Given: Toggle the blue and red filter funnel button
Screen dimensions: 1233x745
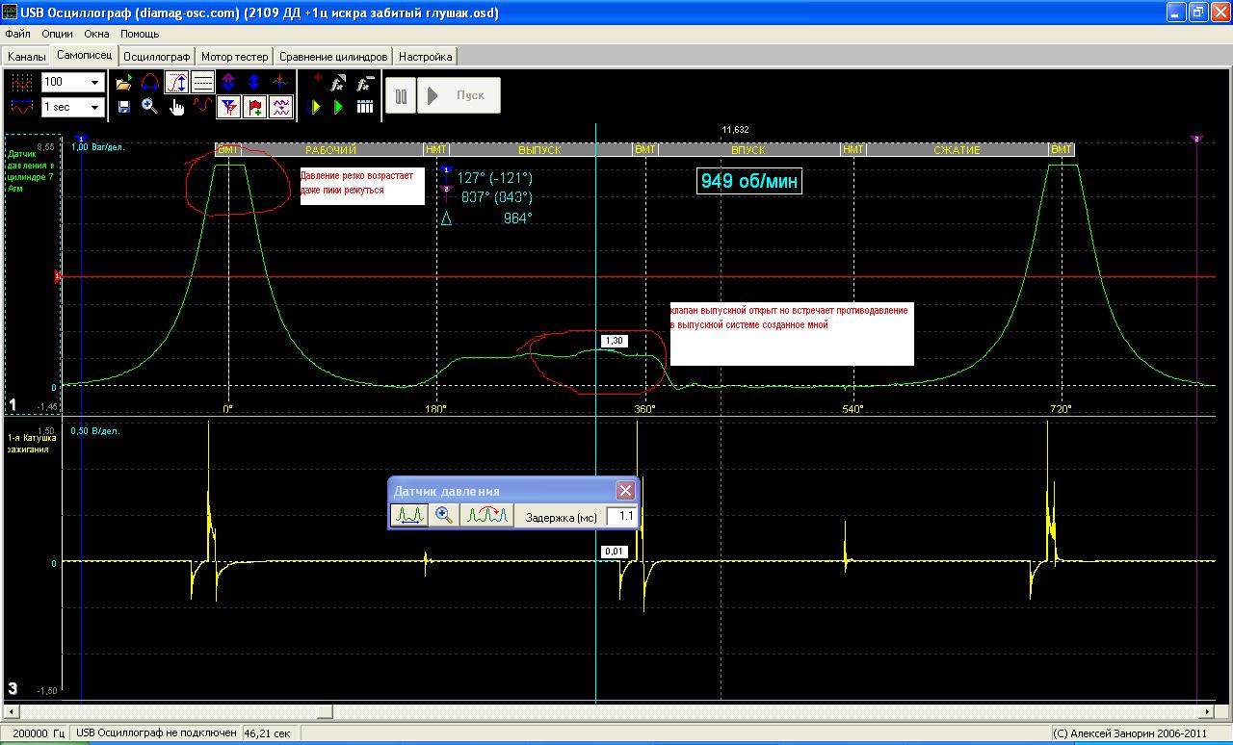Looking at the screenshot, I should point(228,107).
